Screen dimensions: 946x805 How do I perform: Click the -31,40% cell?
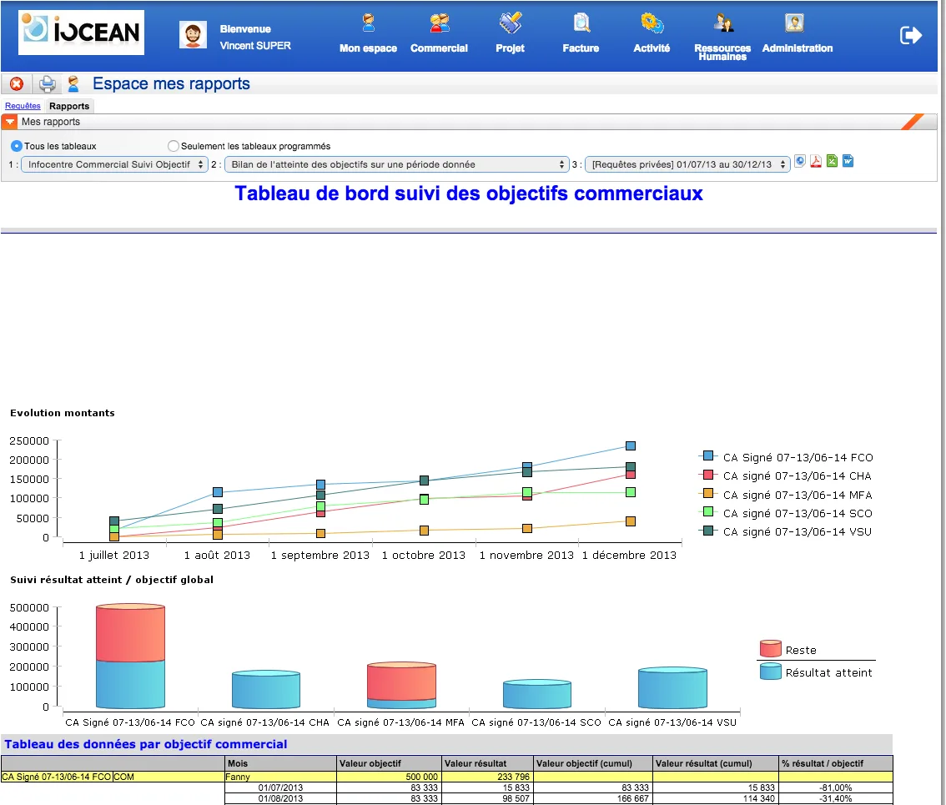[836, 798]
